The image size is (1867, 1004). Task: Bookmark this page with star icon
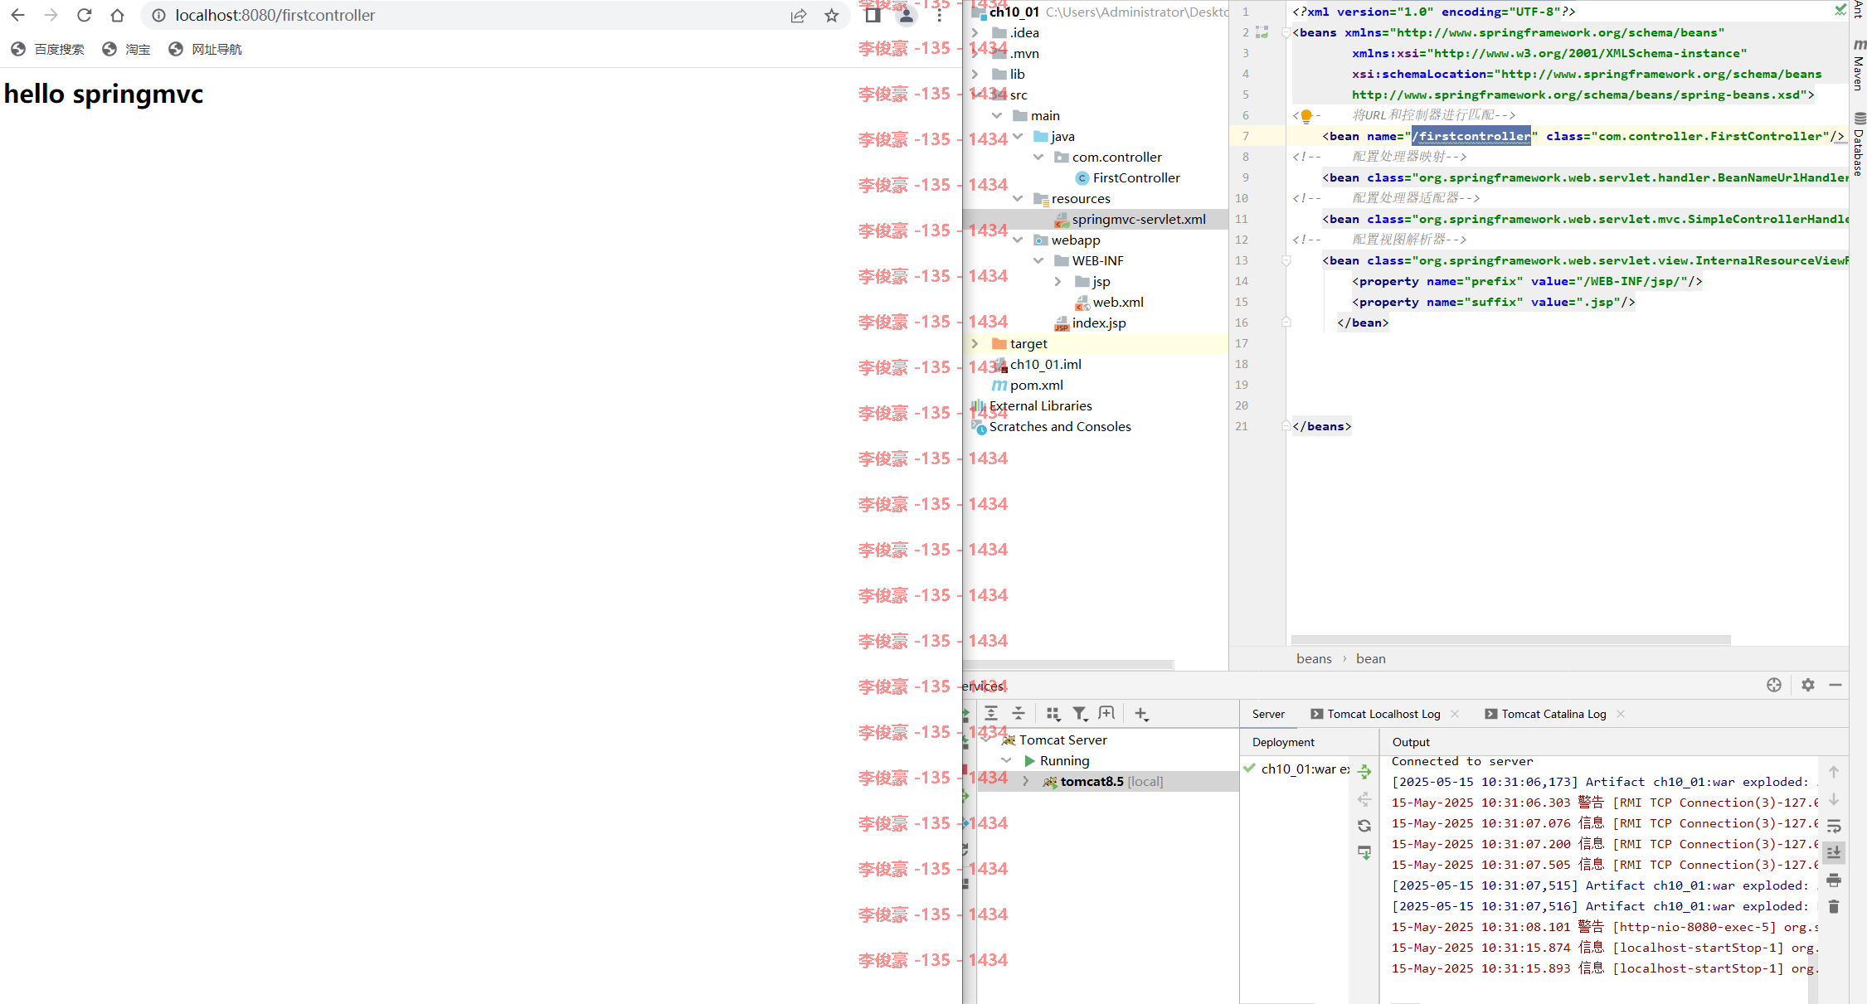[x=832, y=15]
